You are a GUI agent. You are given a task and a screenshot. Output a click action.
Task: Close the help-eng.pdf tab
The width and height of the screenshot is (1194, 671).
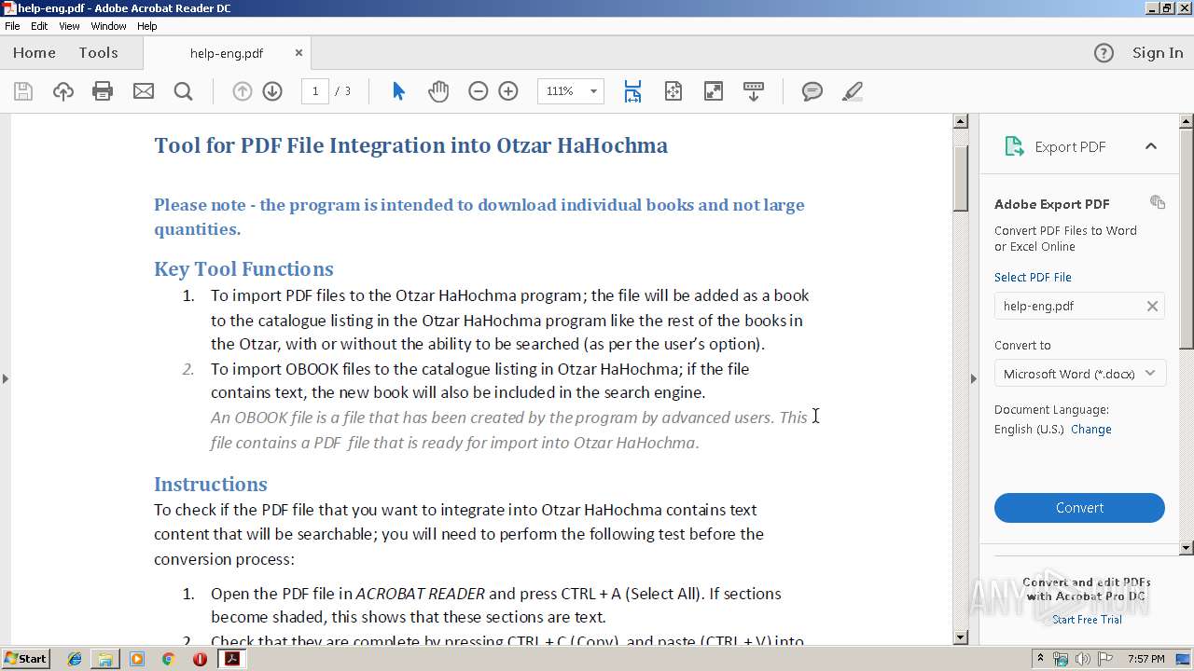298,53
